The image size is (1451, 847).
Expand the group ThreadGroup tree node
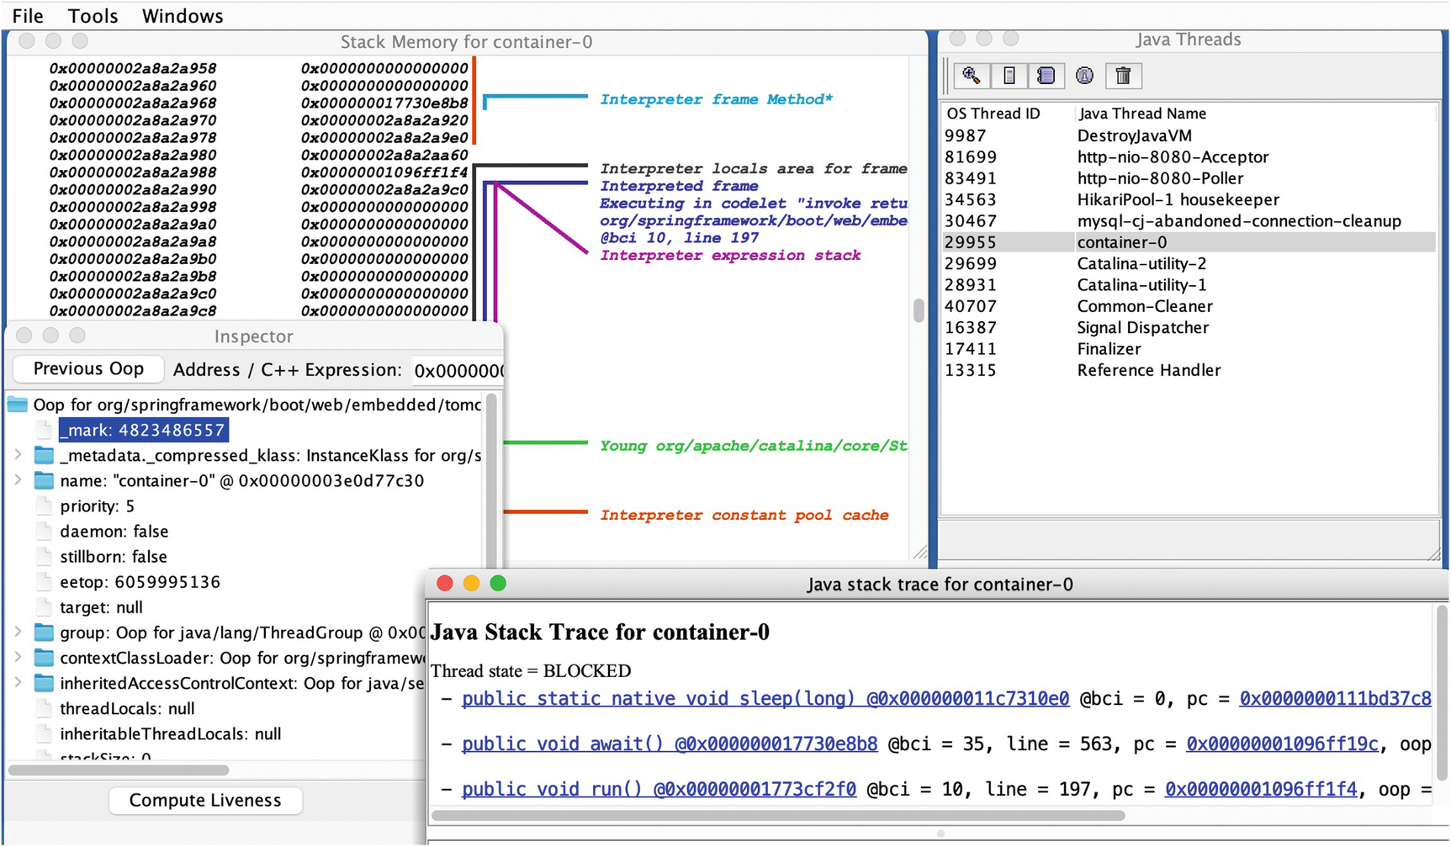(x=18, y=632)
